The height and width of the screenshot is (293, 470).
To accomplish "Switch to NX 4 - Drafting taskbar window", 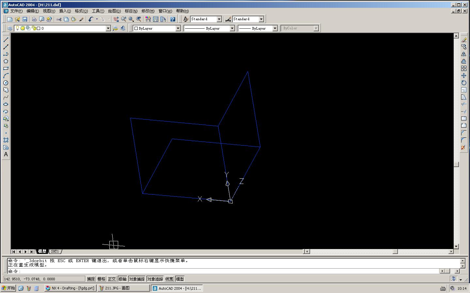I will 70,288.
